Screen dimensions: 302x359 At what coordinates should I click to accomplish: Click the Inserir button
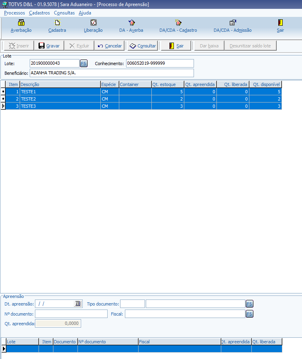[19, 45]
